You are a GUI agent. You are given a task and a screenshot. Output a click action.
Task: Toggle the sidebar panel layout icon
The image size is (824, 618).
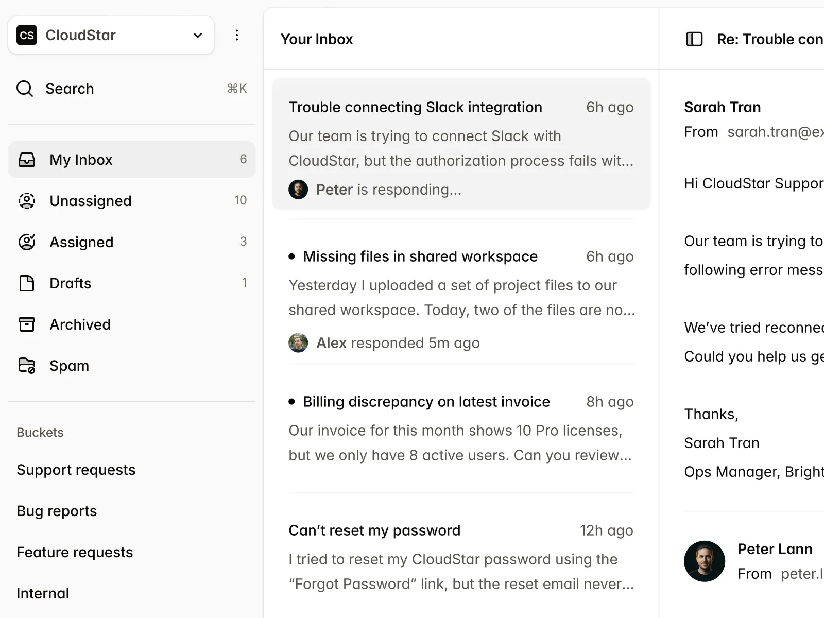point(694,39)
